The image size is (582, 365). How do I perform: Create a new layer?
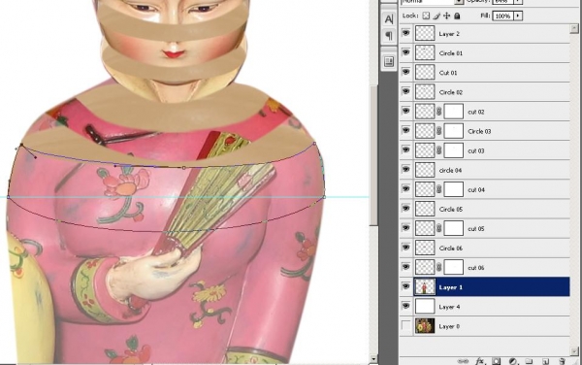(x=545, y=361)
